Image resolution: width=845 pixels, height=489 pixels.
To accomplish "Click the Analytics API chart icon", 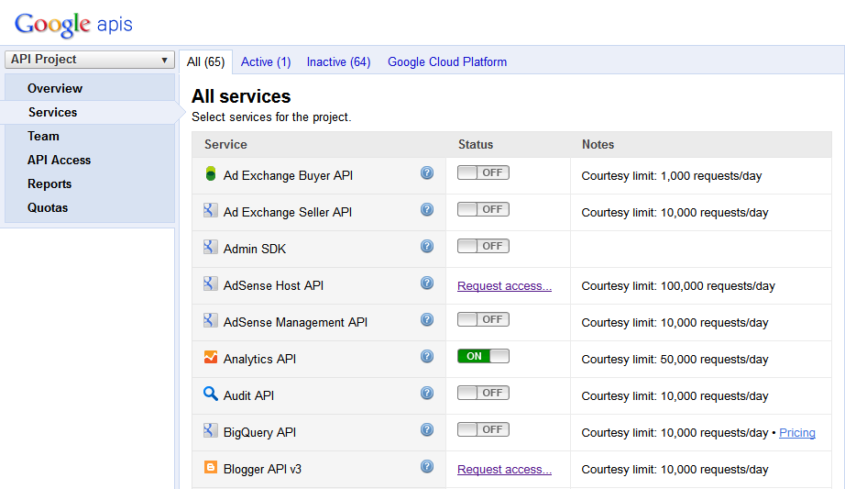I will click(x=210, y=357).
